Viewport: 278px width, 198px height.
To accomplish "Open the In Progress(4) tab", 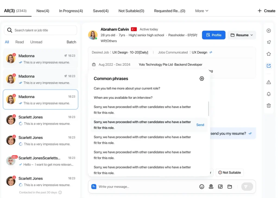I will [x=71, y=11].
